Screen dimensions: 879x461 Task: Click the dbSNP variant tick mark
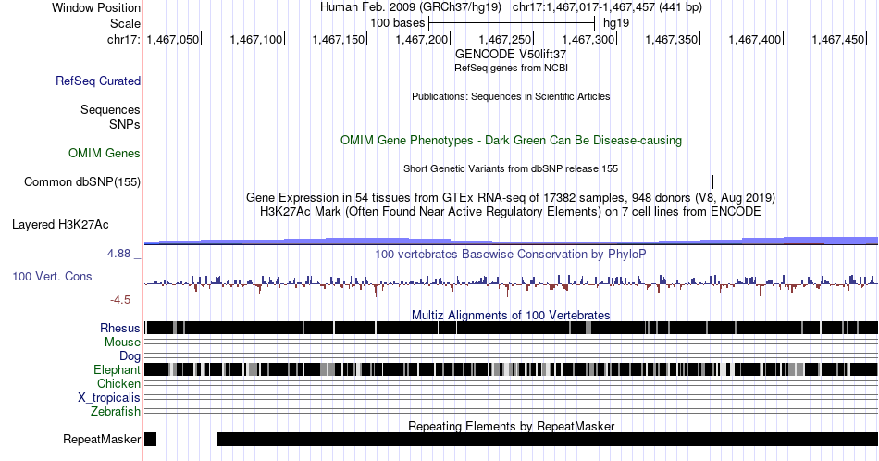pyautogui.click(x=712, y=181)
